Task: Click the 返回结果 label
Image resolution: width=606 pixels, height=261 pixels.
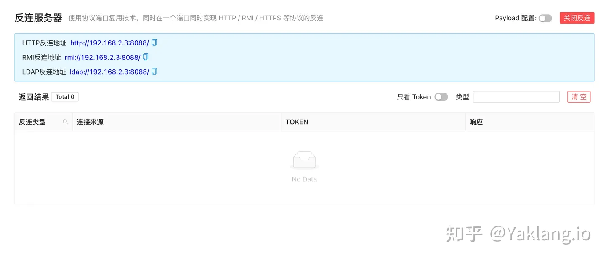Action: (x=34, y=97)
